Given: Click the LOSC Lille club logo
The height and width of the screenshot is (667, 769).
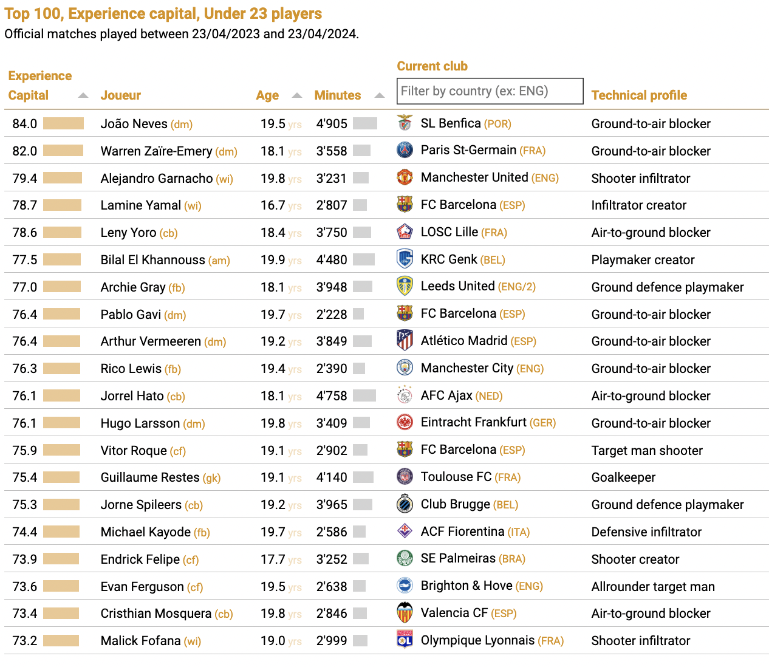Looking at the screenshot, I should [x=405, y=231].
